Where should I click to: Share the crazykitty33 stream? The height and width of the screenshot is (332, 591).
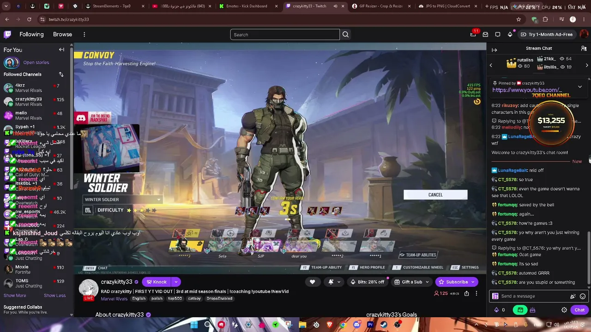tap(467, 293)
